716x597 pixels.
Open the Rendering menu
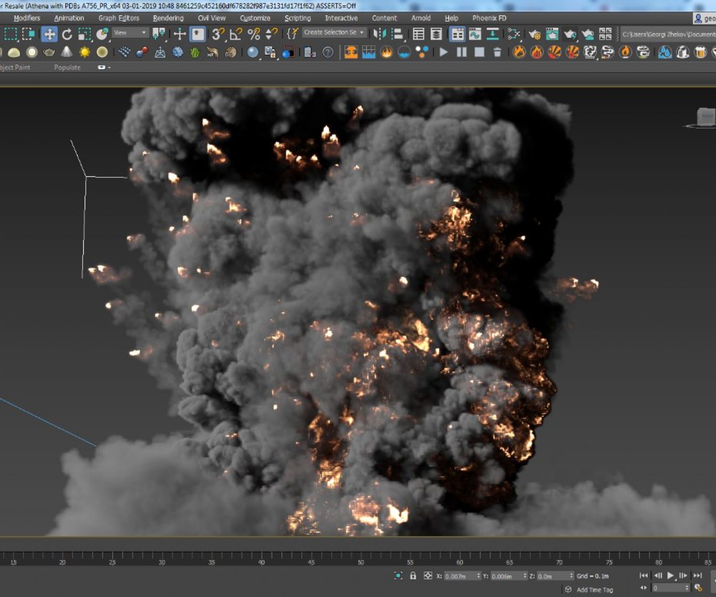(x=168, y=18)
